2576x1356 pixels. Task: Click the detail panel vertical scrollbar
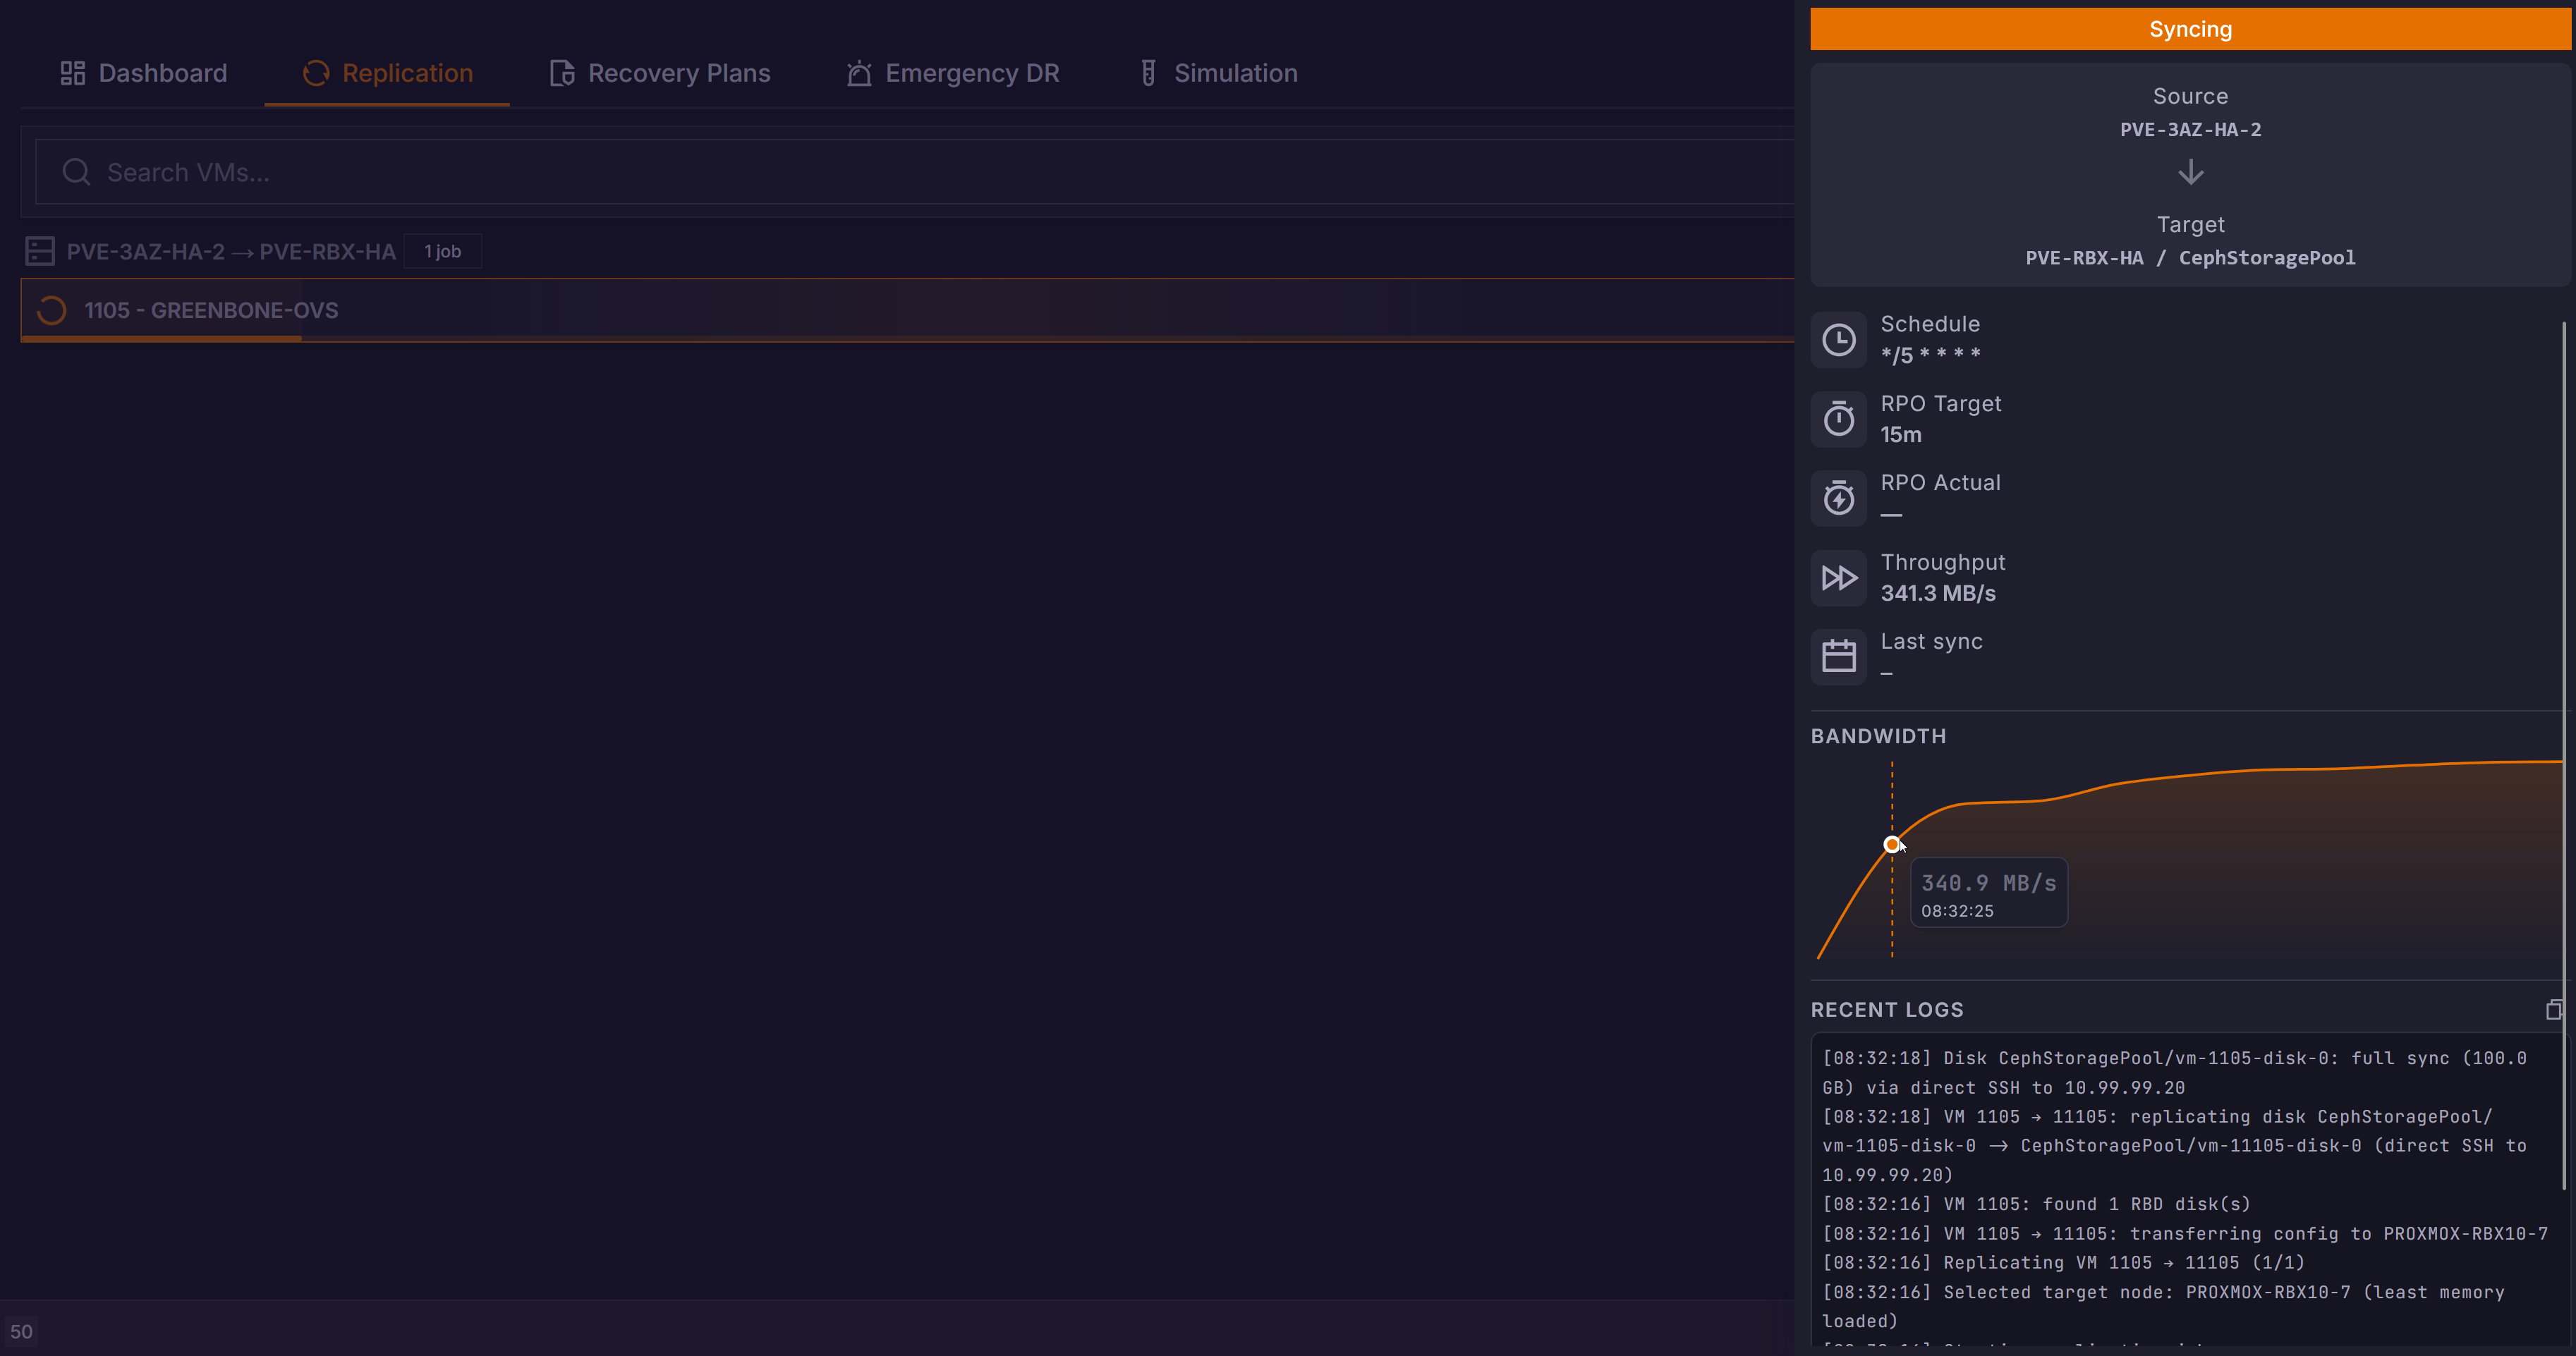(2564, 755)
